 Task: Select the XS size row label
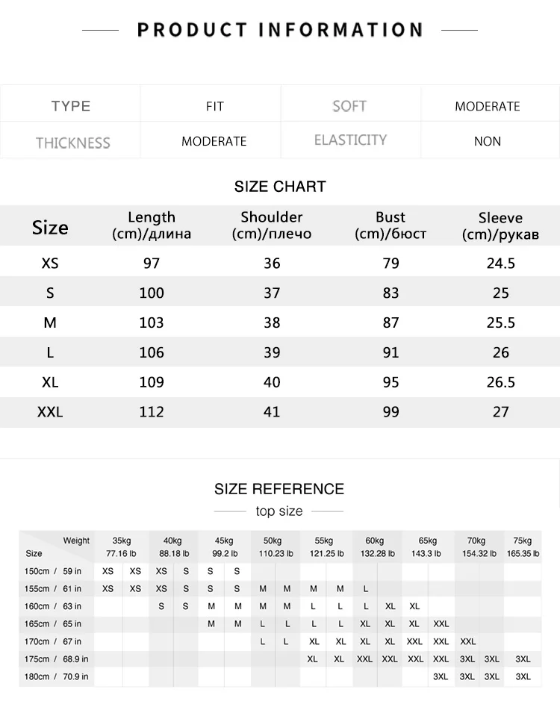point(50,263)
